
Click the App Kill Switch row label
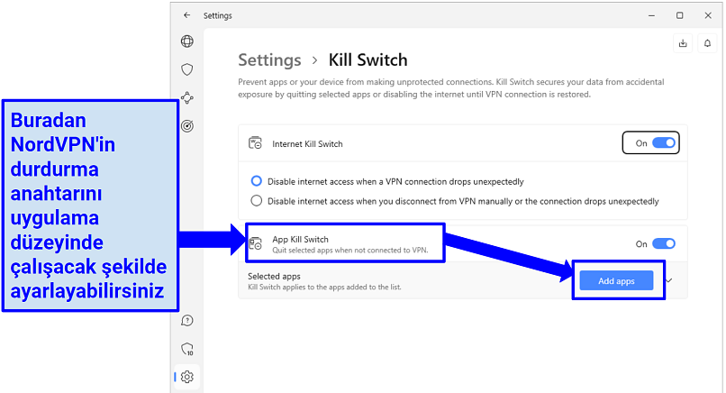(x=301, y=240)
